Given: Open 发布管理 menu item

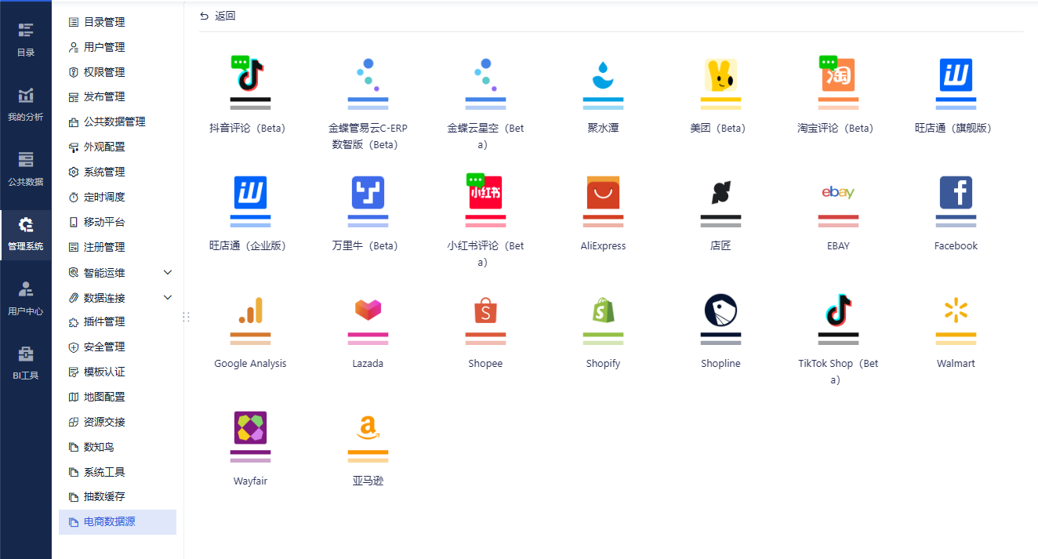Looking at the screenshot, I should click(118, 96).
